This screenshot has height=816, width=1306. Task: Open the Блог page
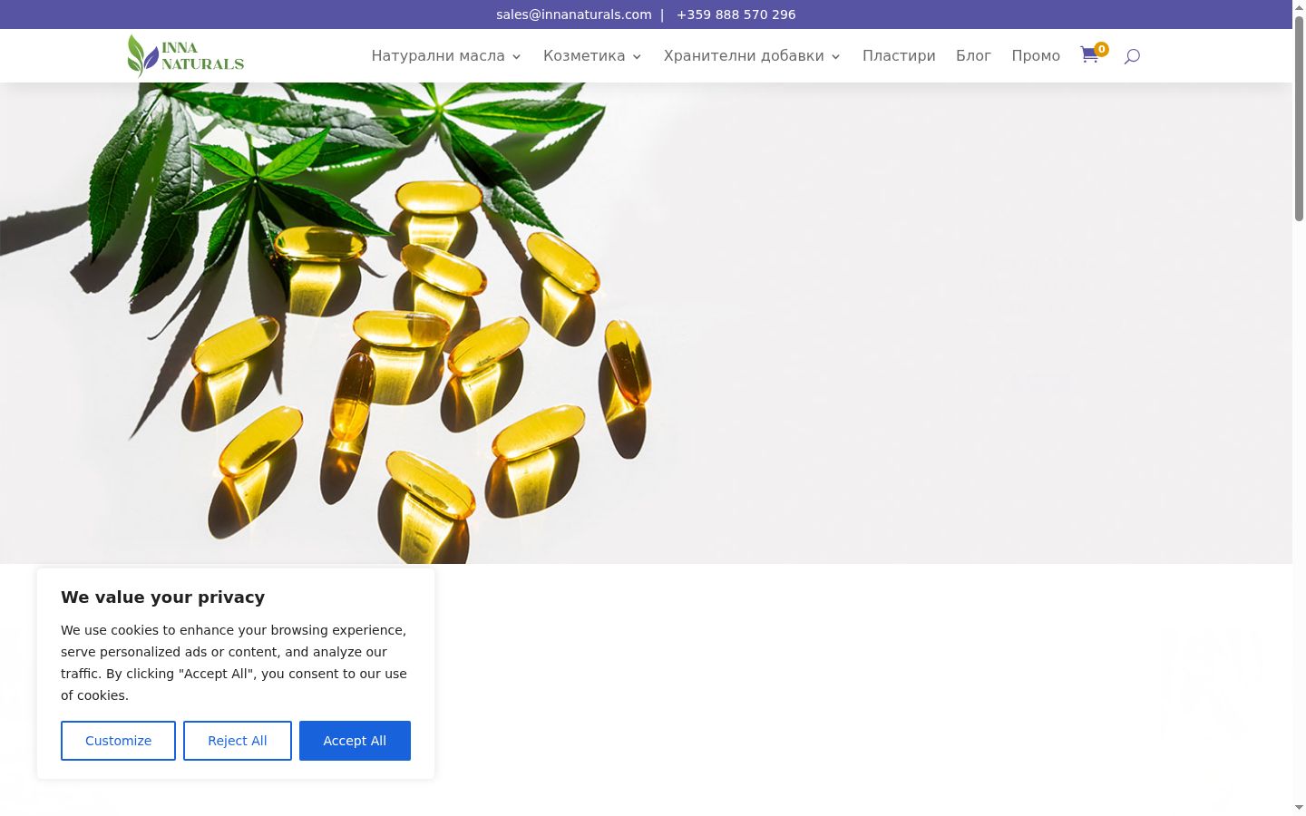tap(973, 55)
